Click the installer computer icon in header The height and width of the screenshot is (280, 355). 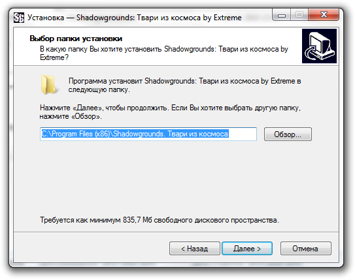point(319,46)
